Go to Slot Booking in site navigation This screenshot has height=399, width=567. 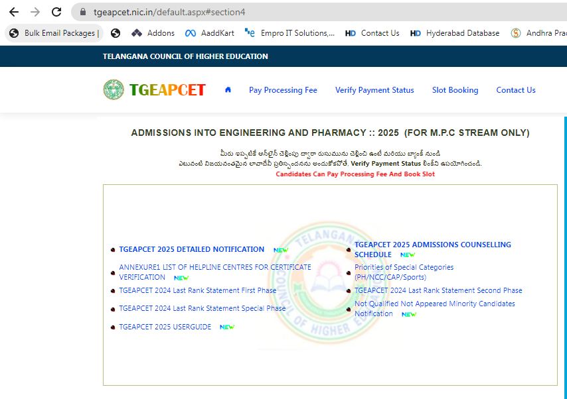pos(455,90)
